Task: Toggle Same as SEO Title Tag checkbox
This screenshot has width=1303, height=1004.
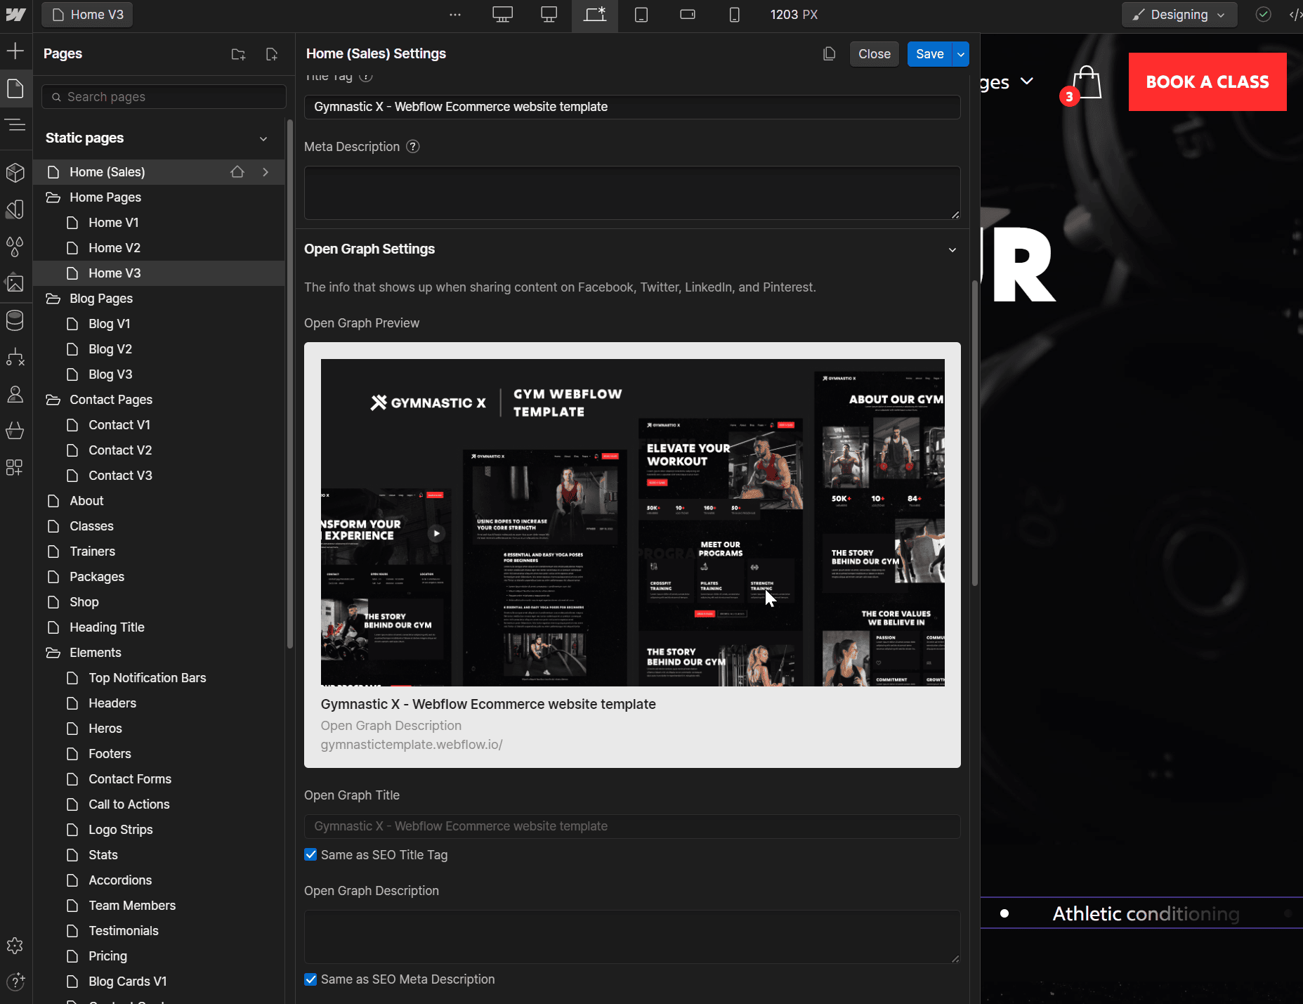Action: 310,855
